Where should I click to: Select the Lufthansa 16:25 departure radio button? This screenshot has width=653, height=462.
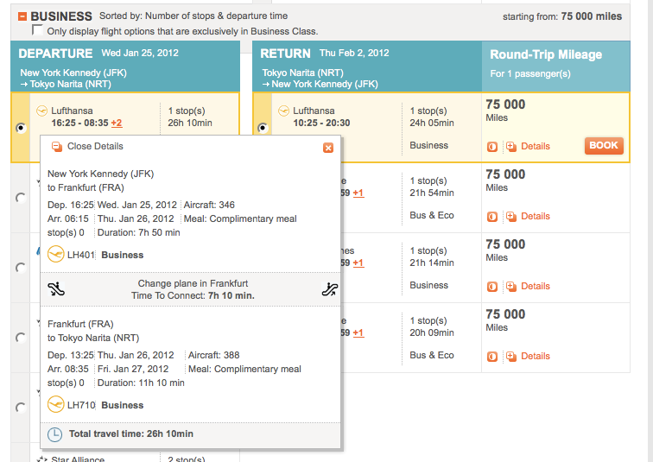(21, 128)
